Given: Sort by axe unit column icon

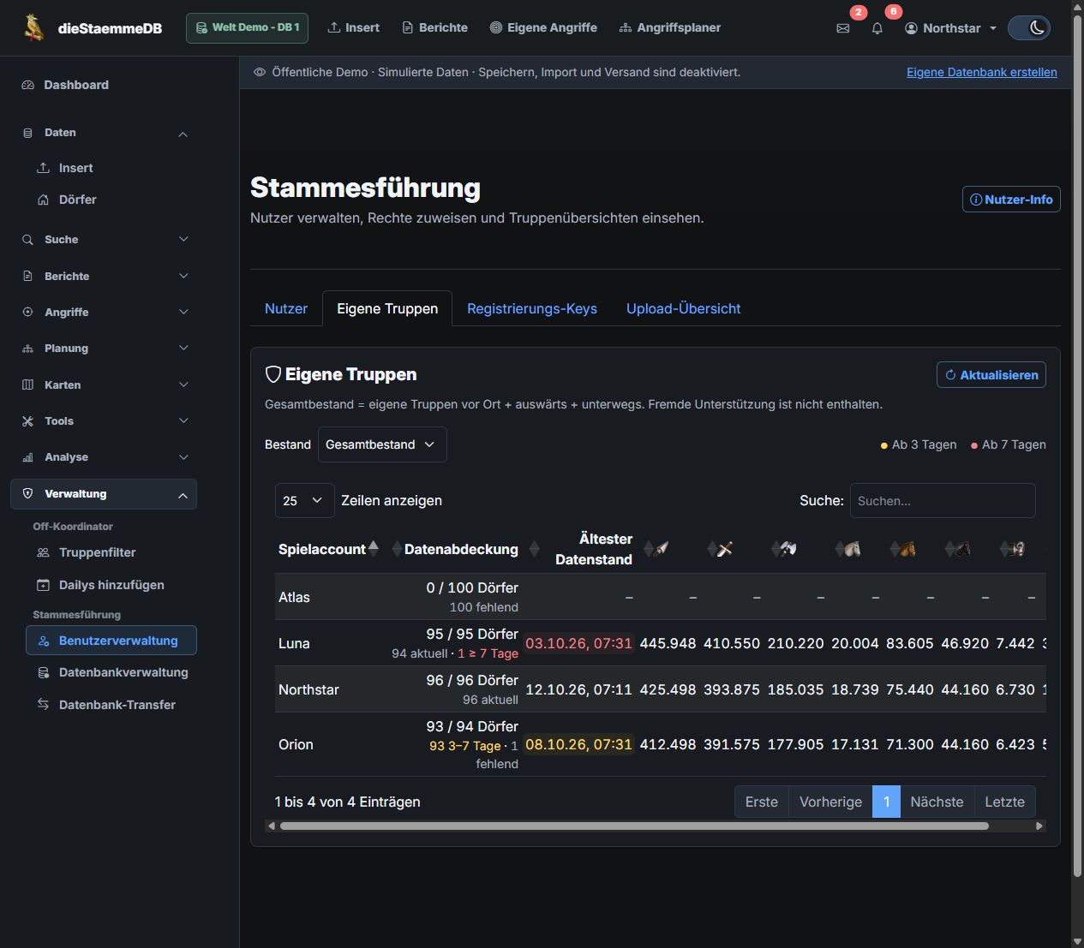Looking at the screenshot, I should 788,549.
